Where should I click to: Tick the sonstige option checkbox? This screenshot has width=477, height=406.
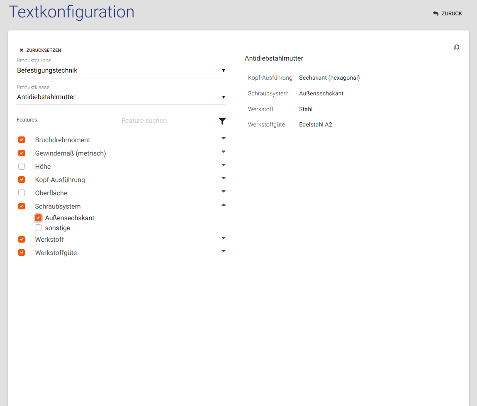(x=38, y=228)
